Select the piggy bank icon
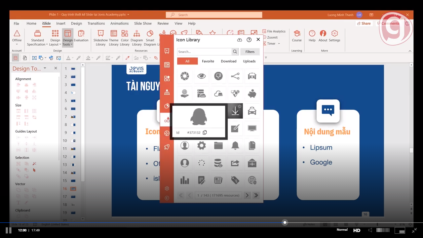423x238 pixels. point(252,94)
